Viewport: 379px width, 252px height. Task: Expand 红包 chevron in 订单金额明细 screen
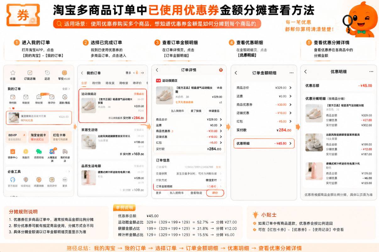(290, 121)
